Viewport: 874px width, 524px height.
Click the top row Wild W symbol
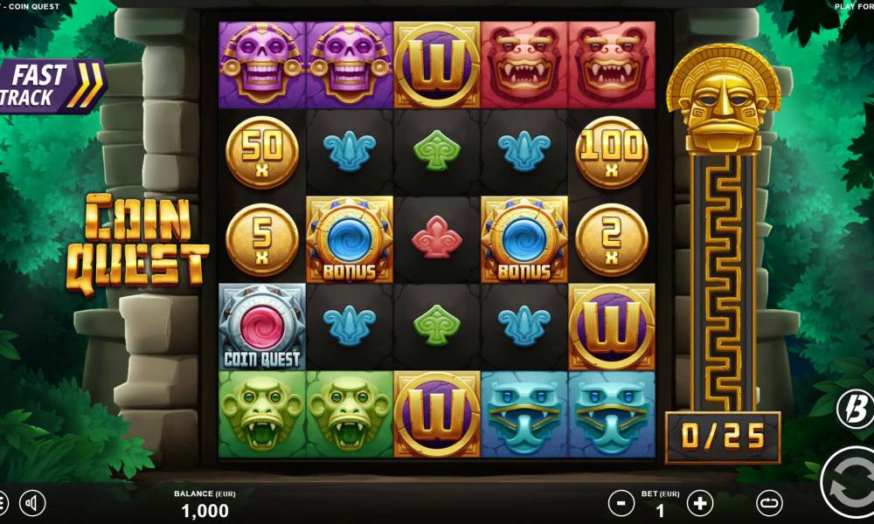(437, 65)
